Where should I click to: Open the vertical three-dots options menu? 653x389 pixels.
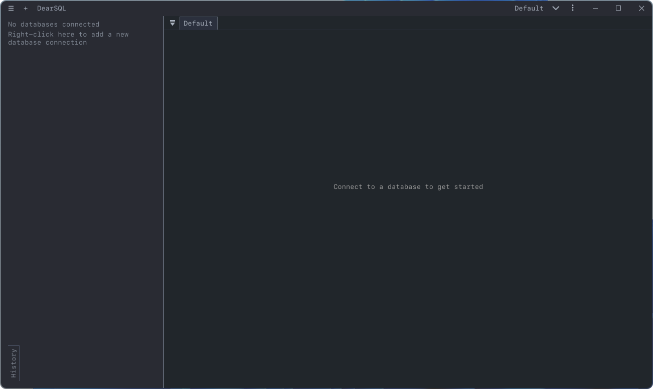click(573, 8)
